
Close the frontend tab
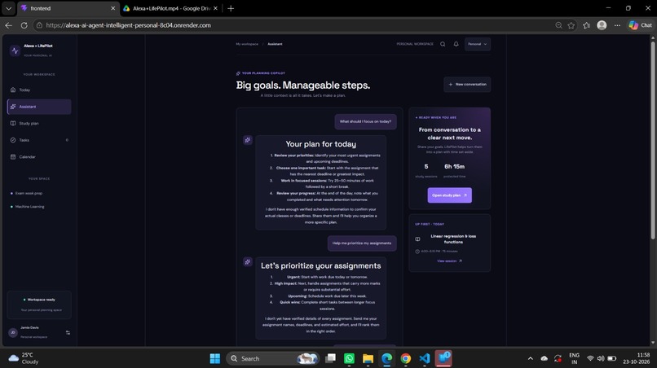(x=112, y=8)
